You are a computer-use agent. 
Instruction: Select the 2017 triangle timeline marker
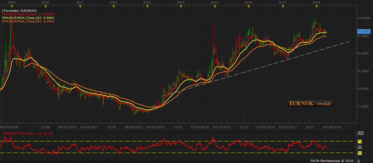pyautogui.click(x=282, y=7)
